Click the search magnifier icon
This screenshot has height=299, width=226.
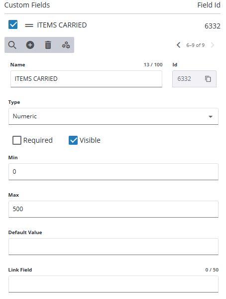(12, 45)
